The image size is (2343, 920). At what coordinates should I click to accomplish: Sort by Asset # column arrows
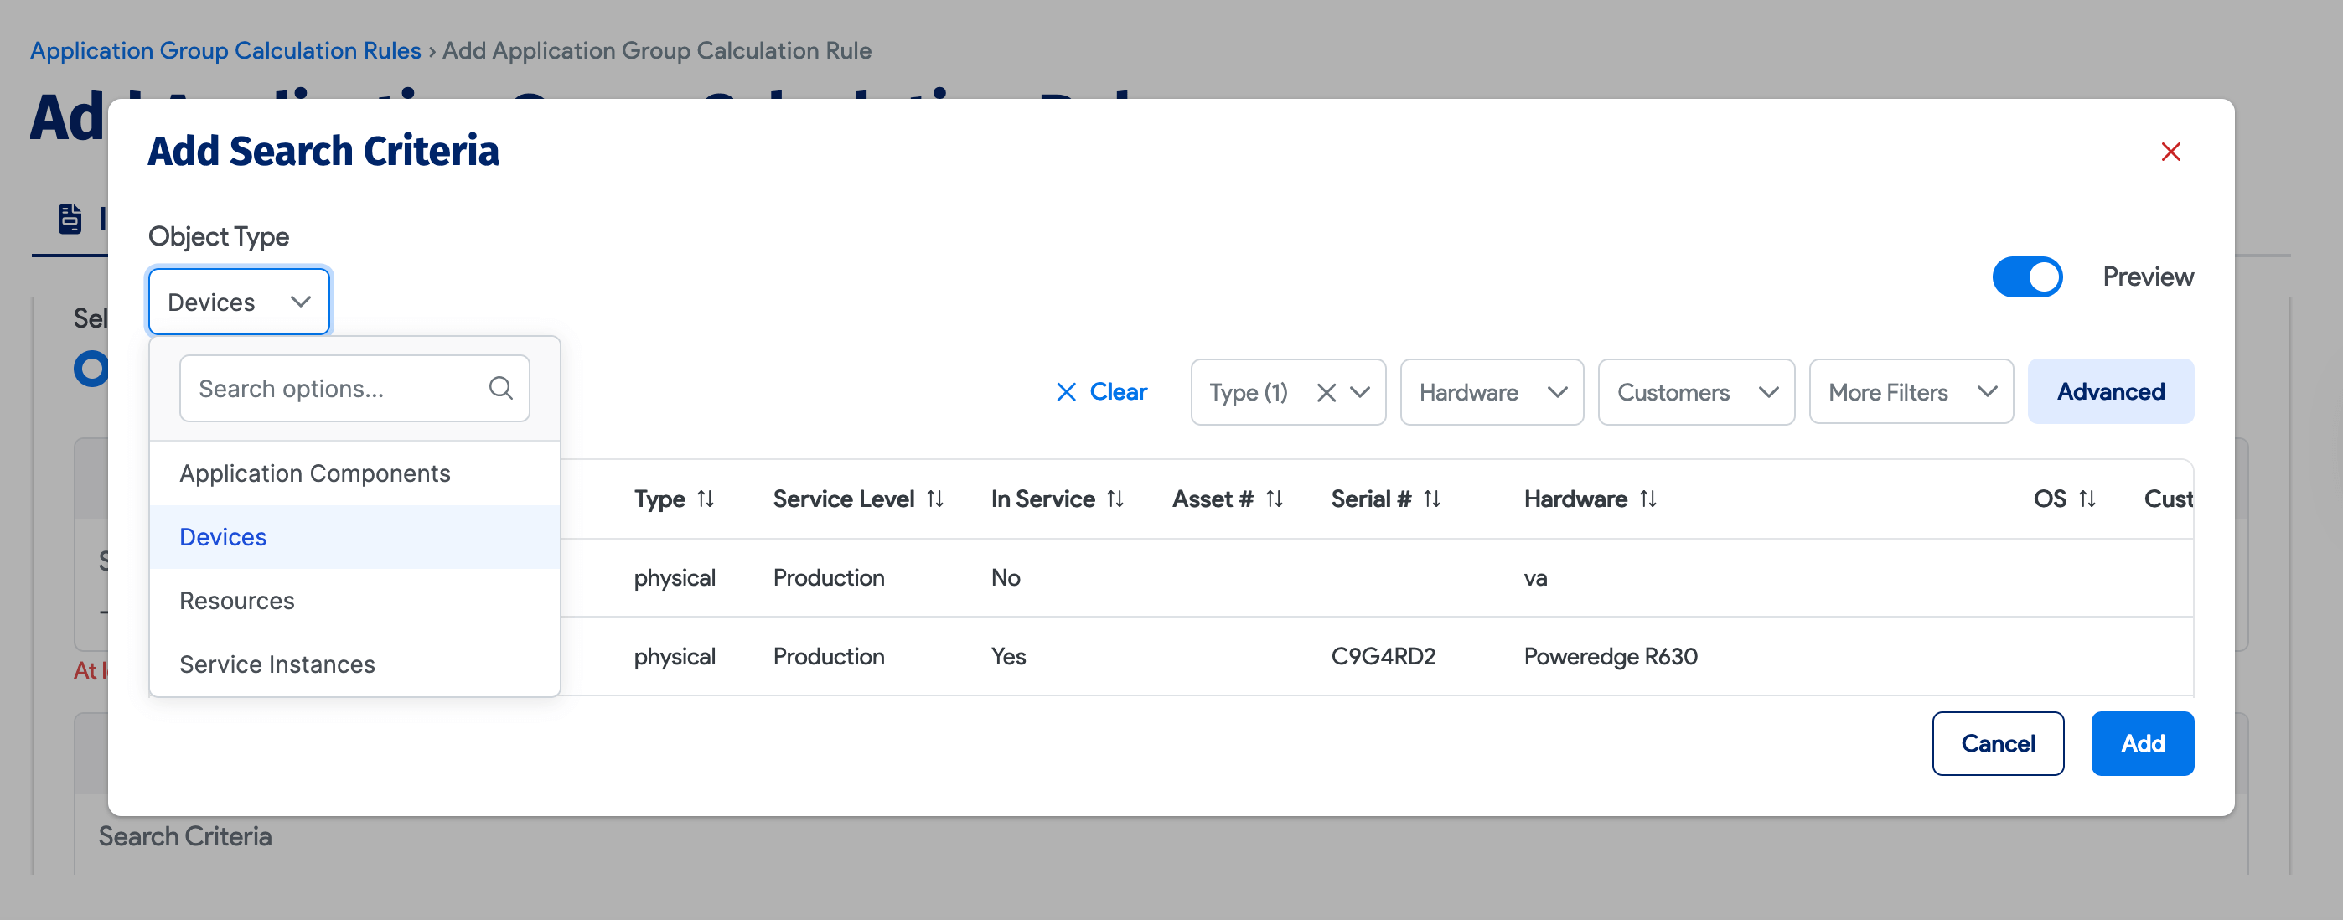(1275, 499)
